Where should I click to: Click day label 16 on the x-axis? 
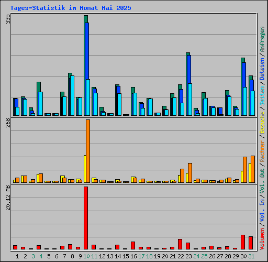coord(133,256)
